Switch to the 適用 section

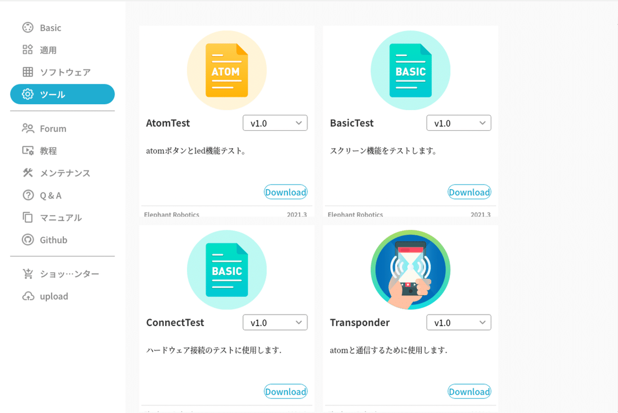27,49
